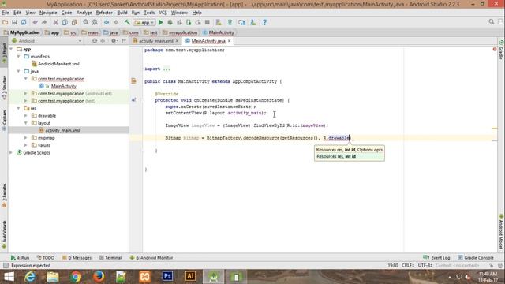Run the app with green play button
Image resolution: width=505 pixels, height=284 pixels.
pyautogui.click(x=161, y=22)
